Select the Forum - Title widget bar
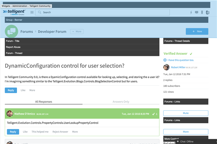217x144 pixels. tap(82, 41)
